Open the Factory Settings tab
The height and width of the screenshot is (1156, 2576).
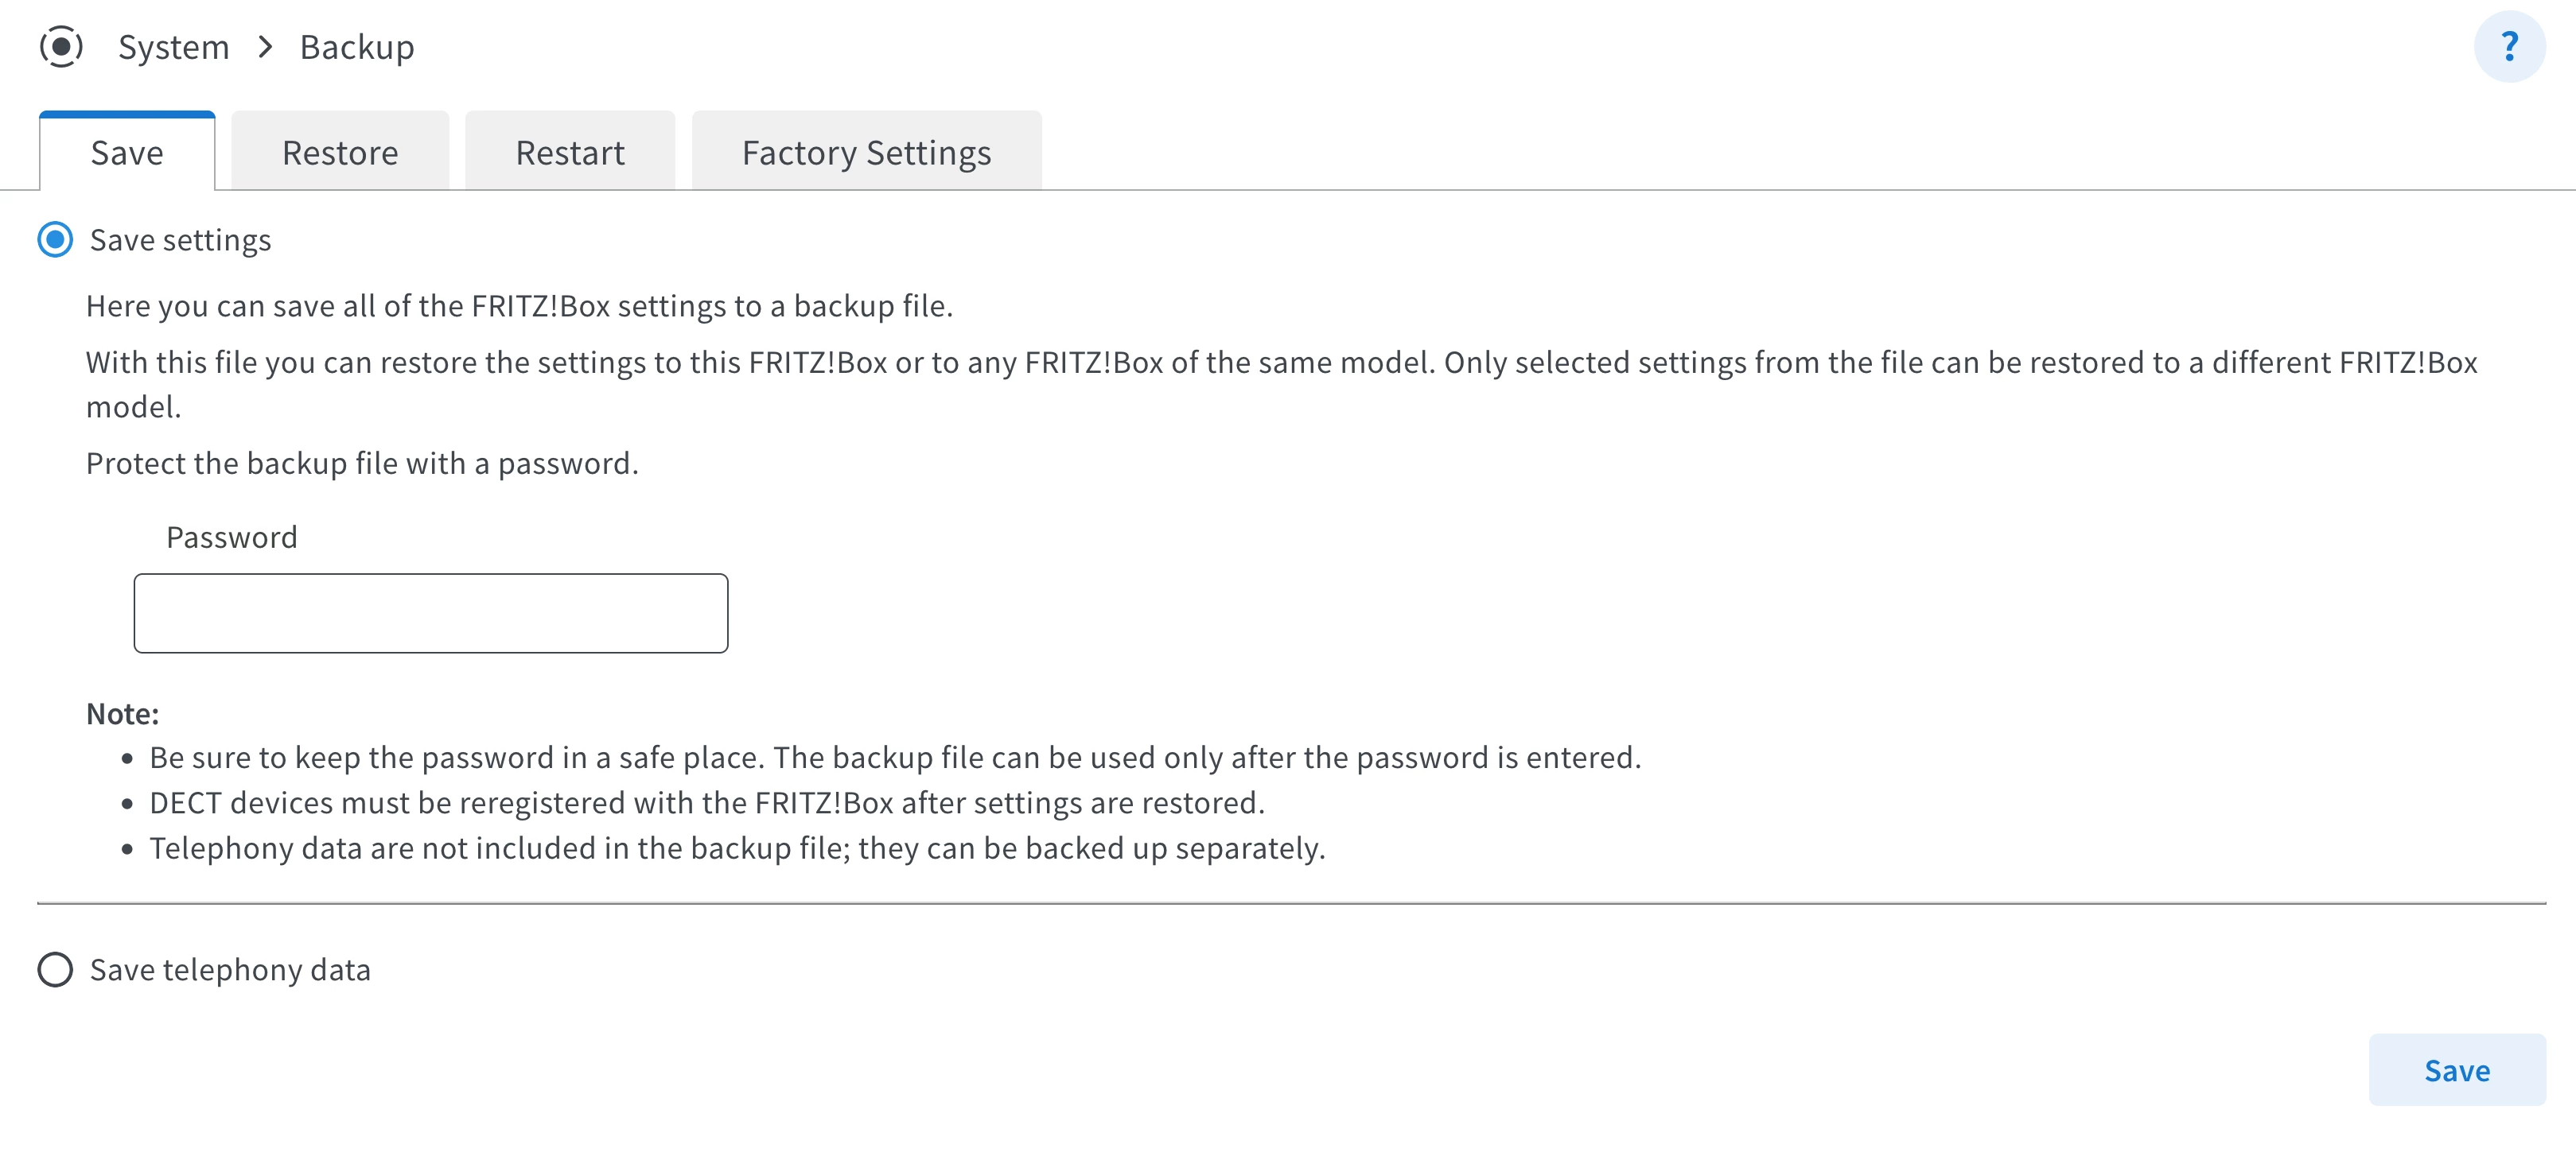pos(866,153)
